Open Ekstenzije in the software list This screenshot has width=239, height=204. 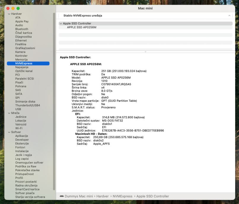pos(22,143)
